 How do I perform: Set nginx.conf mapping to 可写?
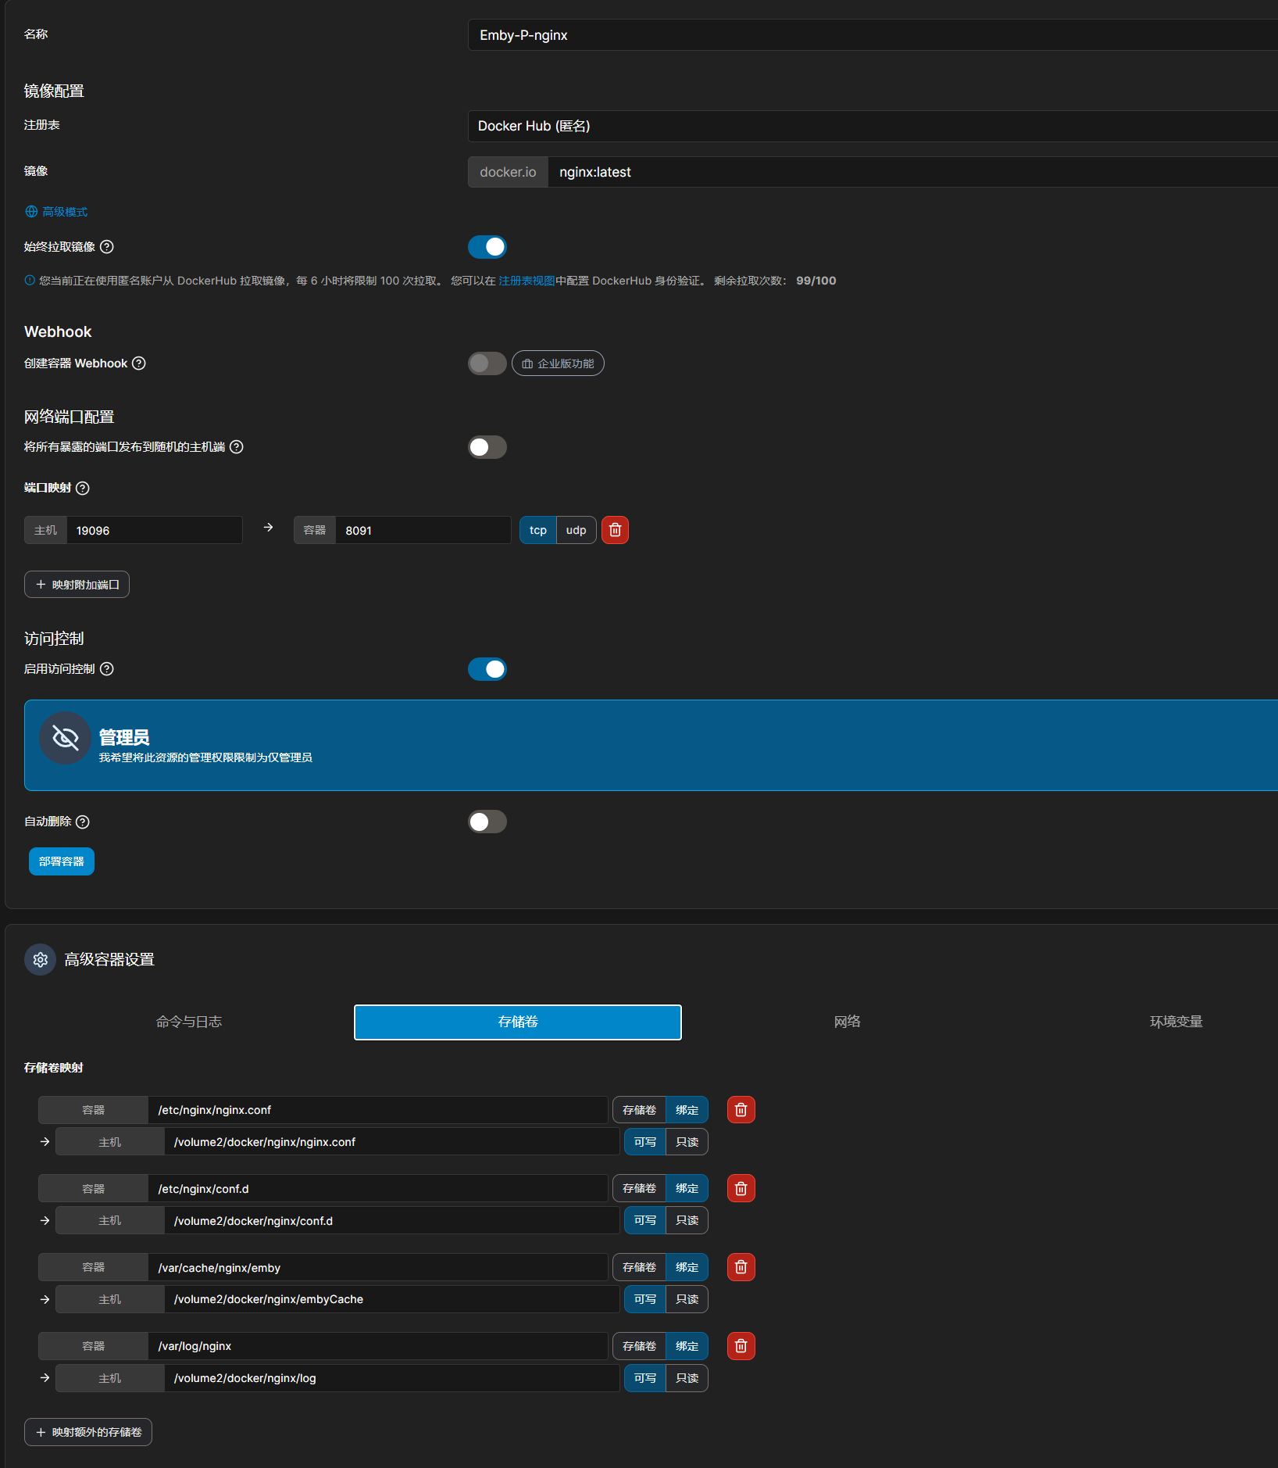(x=645, y=1142)
